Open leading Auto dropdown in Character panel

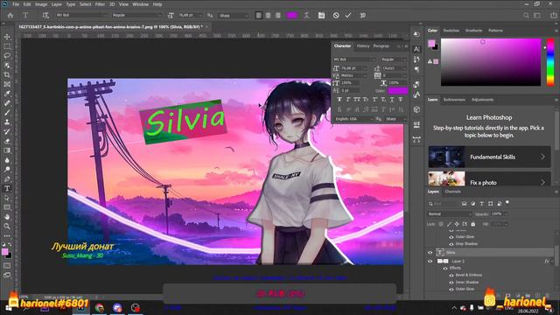click(395, 68)
